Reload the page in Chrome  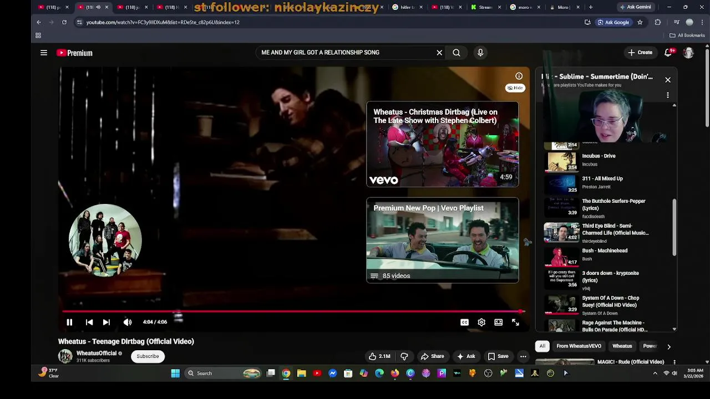pyautogui.click(x=64, y=22)
